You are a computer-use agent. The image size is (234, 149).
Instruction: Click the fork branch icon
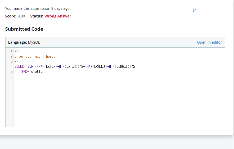[x=194, y=11]
